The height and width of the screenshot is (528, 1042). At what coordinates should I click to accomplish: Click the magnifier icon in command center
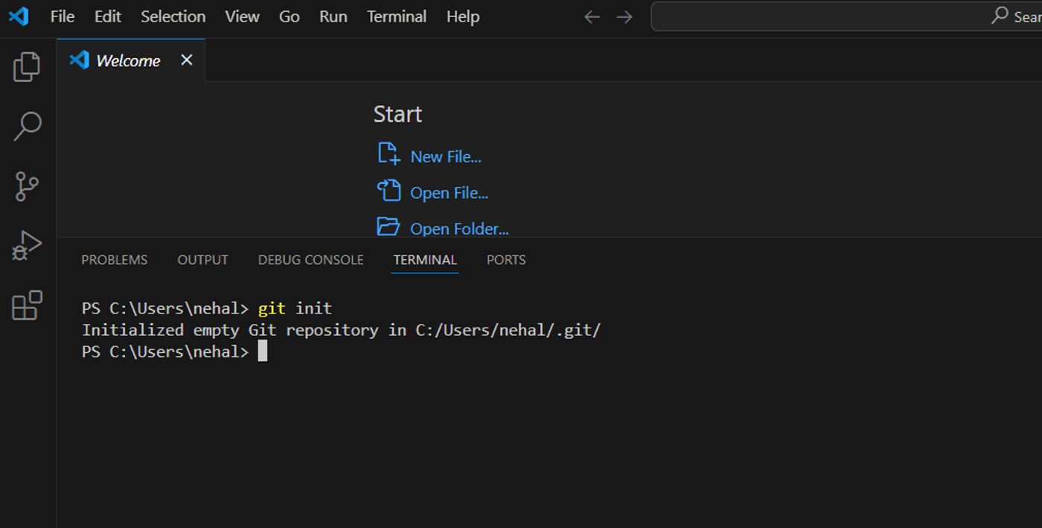pos(1000,16)
